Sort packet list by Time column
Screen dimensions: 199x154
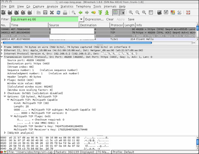[x=29, y=25]
